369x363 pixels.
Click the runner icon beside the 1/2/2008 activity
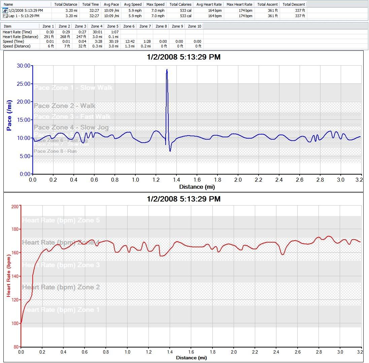pos(5,11)
